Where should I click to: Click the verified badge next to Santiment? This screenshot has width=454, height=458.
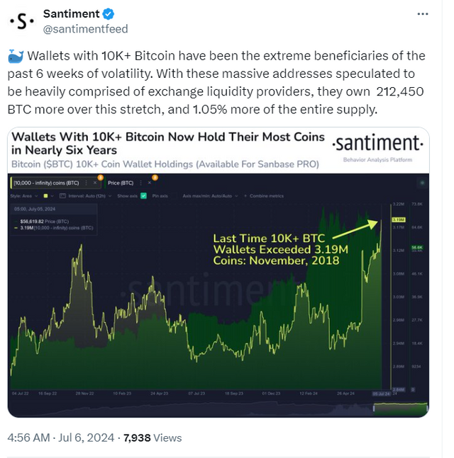point(108,13)
